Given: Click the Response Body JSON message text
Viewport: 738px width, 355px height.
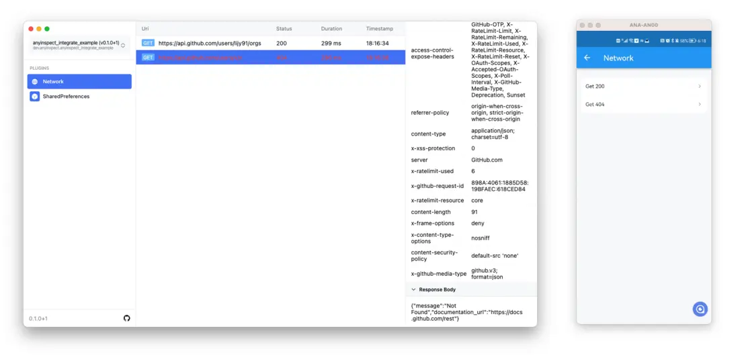Looking at the screenshot, I should tap(466, 312).
